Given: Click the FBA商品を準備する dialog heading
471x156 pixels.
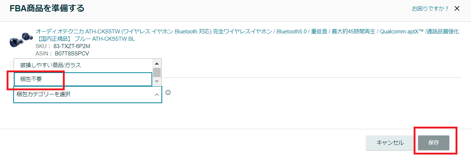Looking at the screenshot, I should [47, 8].
